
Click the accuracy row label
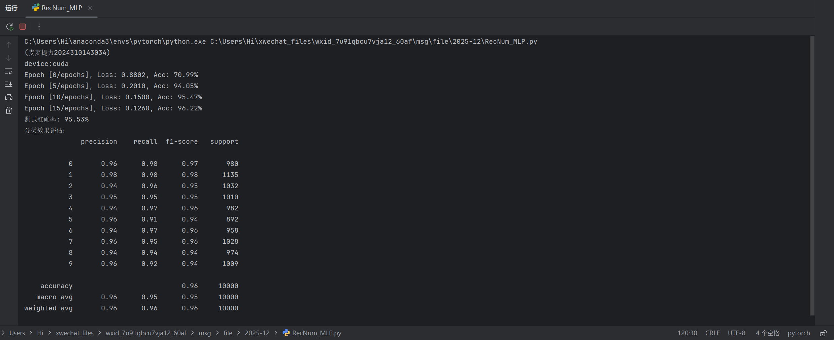coord(57,286)
